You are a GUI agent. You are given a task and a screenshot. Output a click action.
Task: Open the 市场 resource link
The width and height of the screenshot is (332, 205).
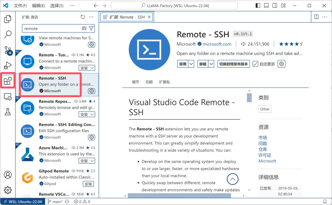tap(263, 138)
